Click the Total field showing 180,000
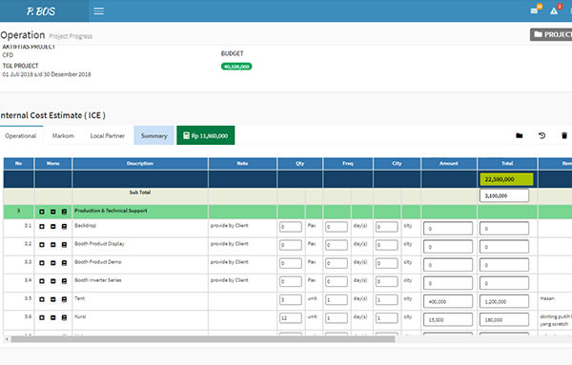The height and width of the screenshot is (365, 572). 504,319
